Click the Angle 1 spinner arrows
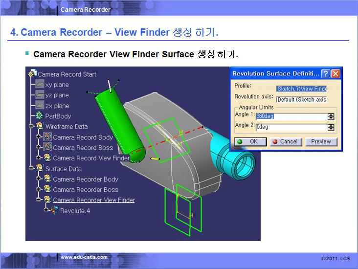358x269 pixels. (331, 117)
